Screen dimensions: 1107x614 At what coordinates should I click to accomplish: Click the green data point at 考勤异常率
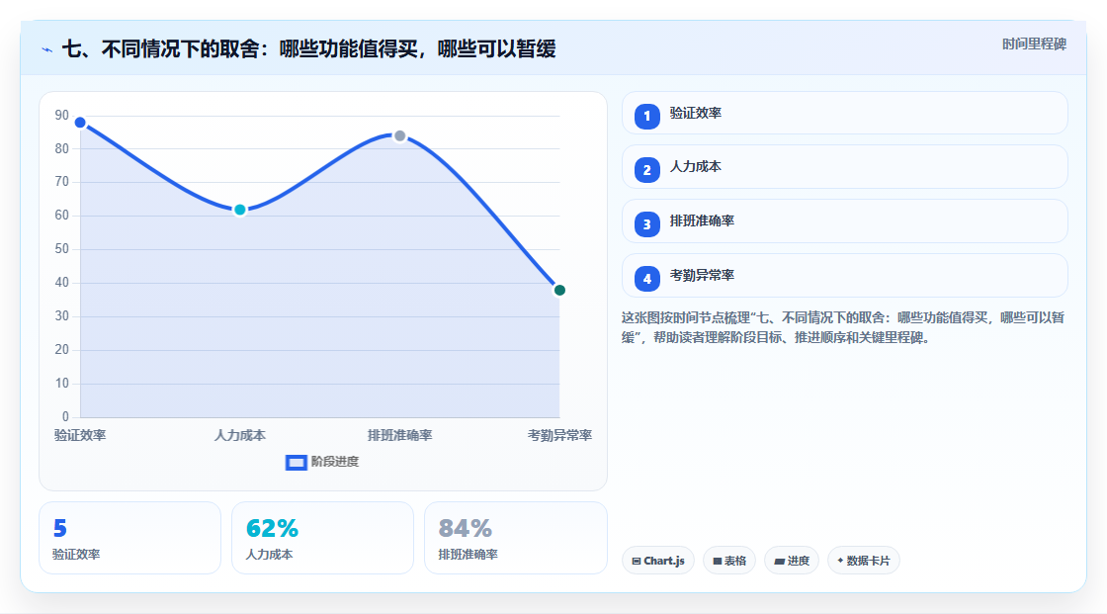559,291
